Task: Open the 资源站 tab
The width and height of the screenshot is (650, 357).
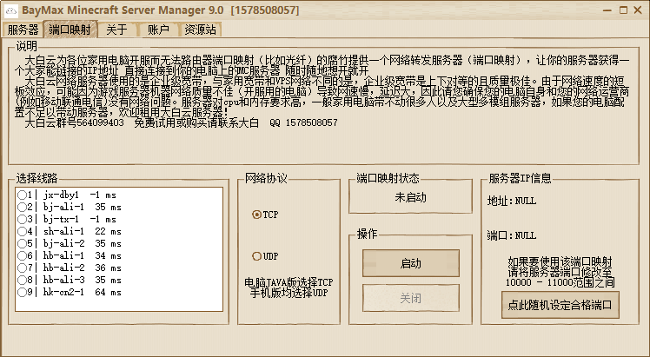Action: 200,30
